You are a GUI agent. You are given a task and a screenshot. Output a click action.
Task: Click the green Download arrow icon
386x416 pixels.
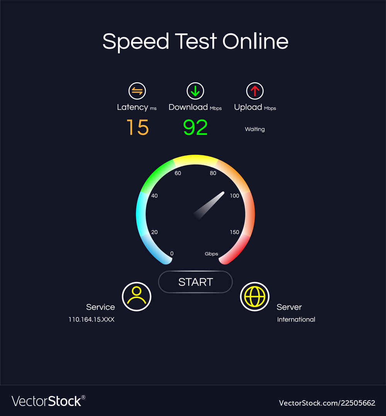click(x=195, y=91)
